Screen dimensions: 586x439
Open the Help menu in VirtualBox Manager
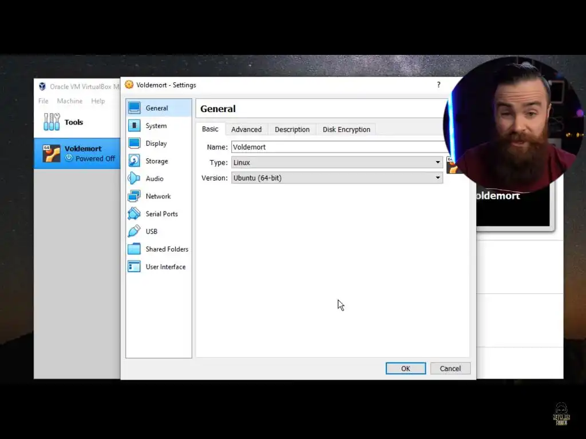click(x=98, y=101)
